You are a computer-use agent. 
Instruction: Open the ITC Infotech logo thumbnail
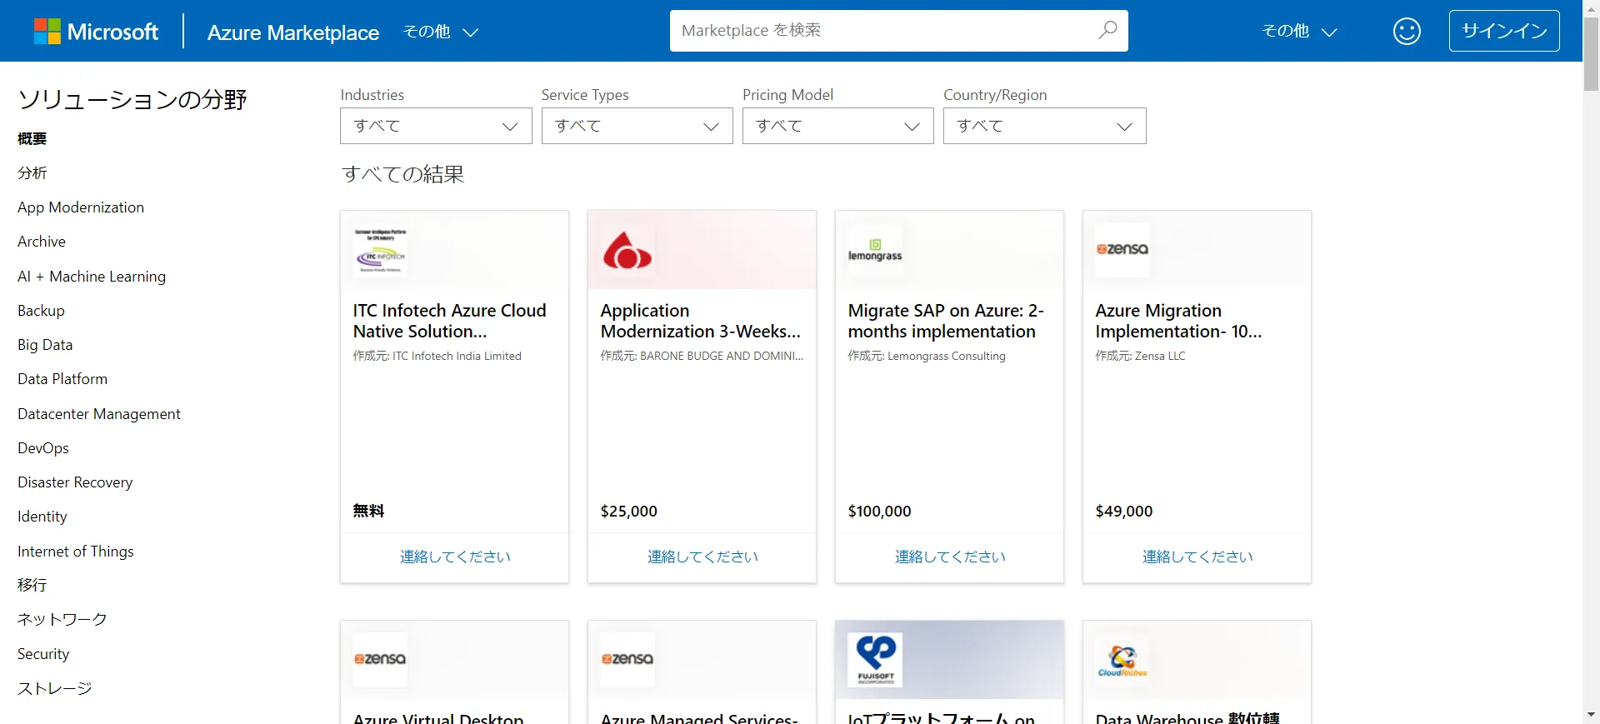[380, 250]
